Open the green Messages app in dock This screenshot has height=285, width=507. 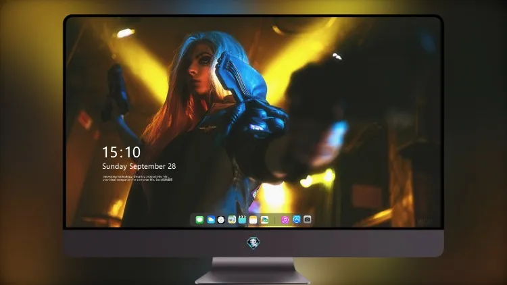click(x=199, y=219)
